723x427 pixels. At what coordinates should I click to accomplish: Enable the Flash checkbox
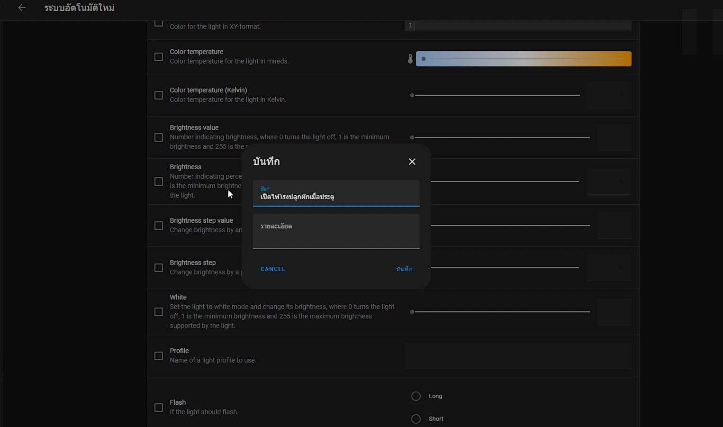click(x=159, y=408)
